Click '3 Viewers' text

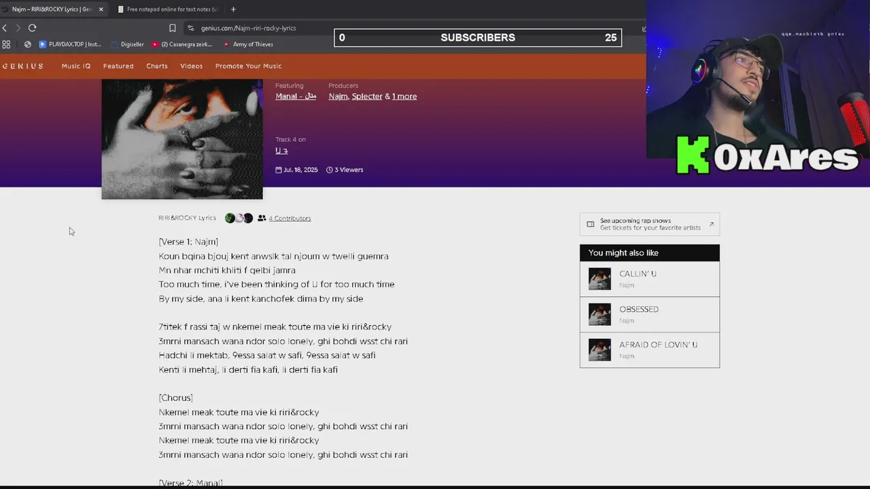pos(349,170)
